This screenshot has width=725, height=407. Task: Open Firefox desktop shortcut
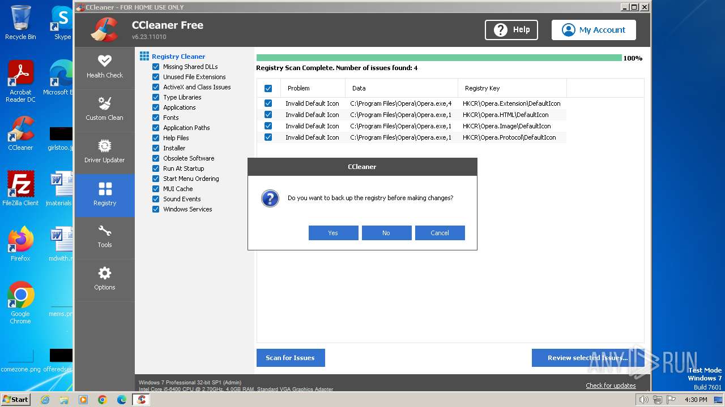(x=20, y=244)
